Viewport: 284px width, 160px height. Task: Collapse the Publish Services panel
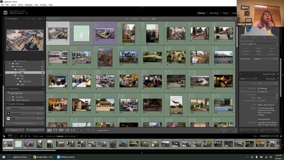(x=6, y=104)
